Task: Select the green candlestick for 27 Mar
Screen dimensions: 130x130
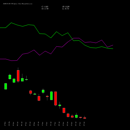Action: pyautogui.click(x=6, y=86)
